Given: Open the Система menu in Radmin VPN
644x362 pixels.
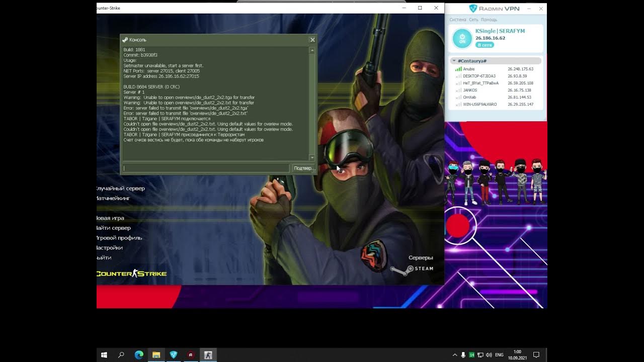Looking at the screenshot, I should click(x=458, y=20).
